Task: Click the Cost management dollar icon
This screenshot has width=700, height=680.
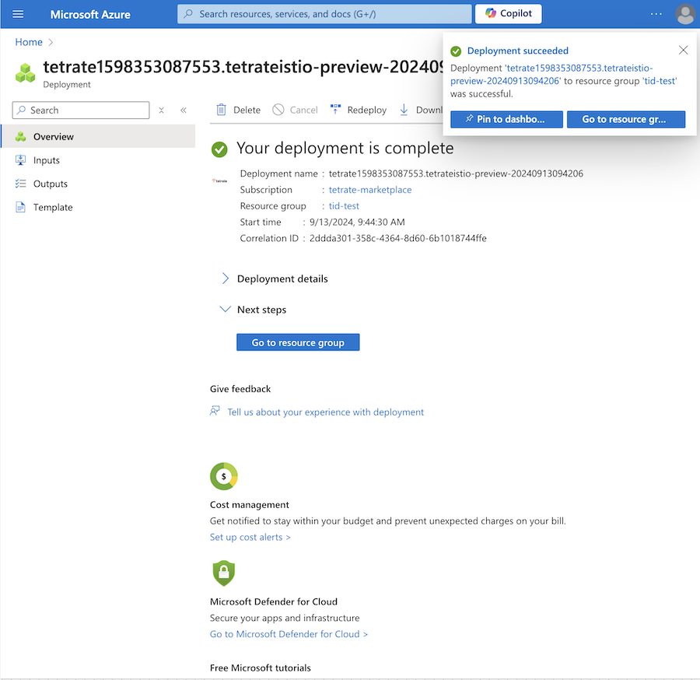Action: click(224, 476)
